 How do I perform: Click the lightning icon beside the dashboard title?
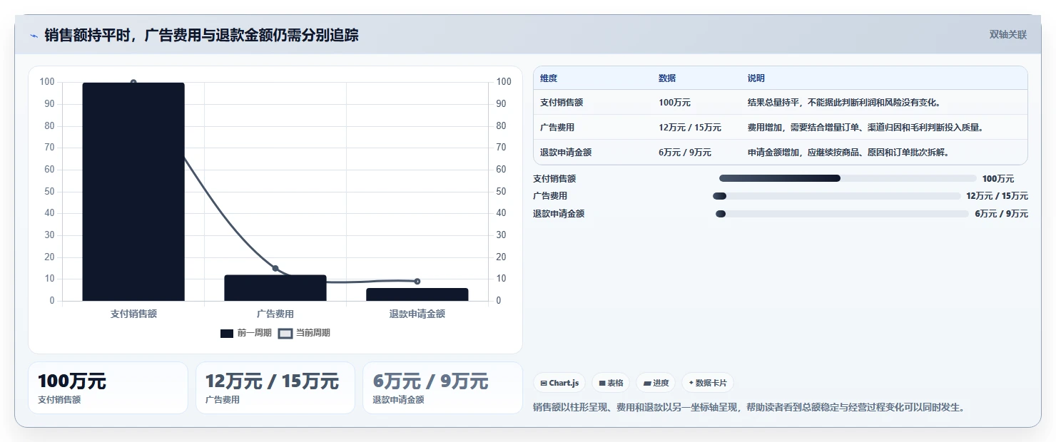point(34,36)
